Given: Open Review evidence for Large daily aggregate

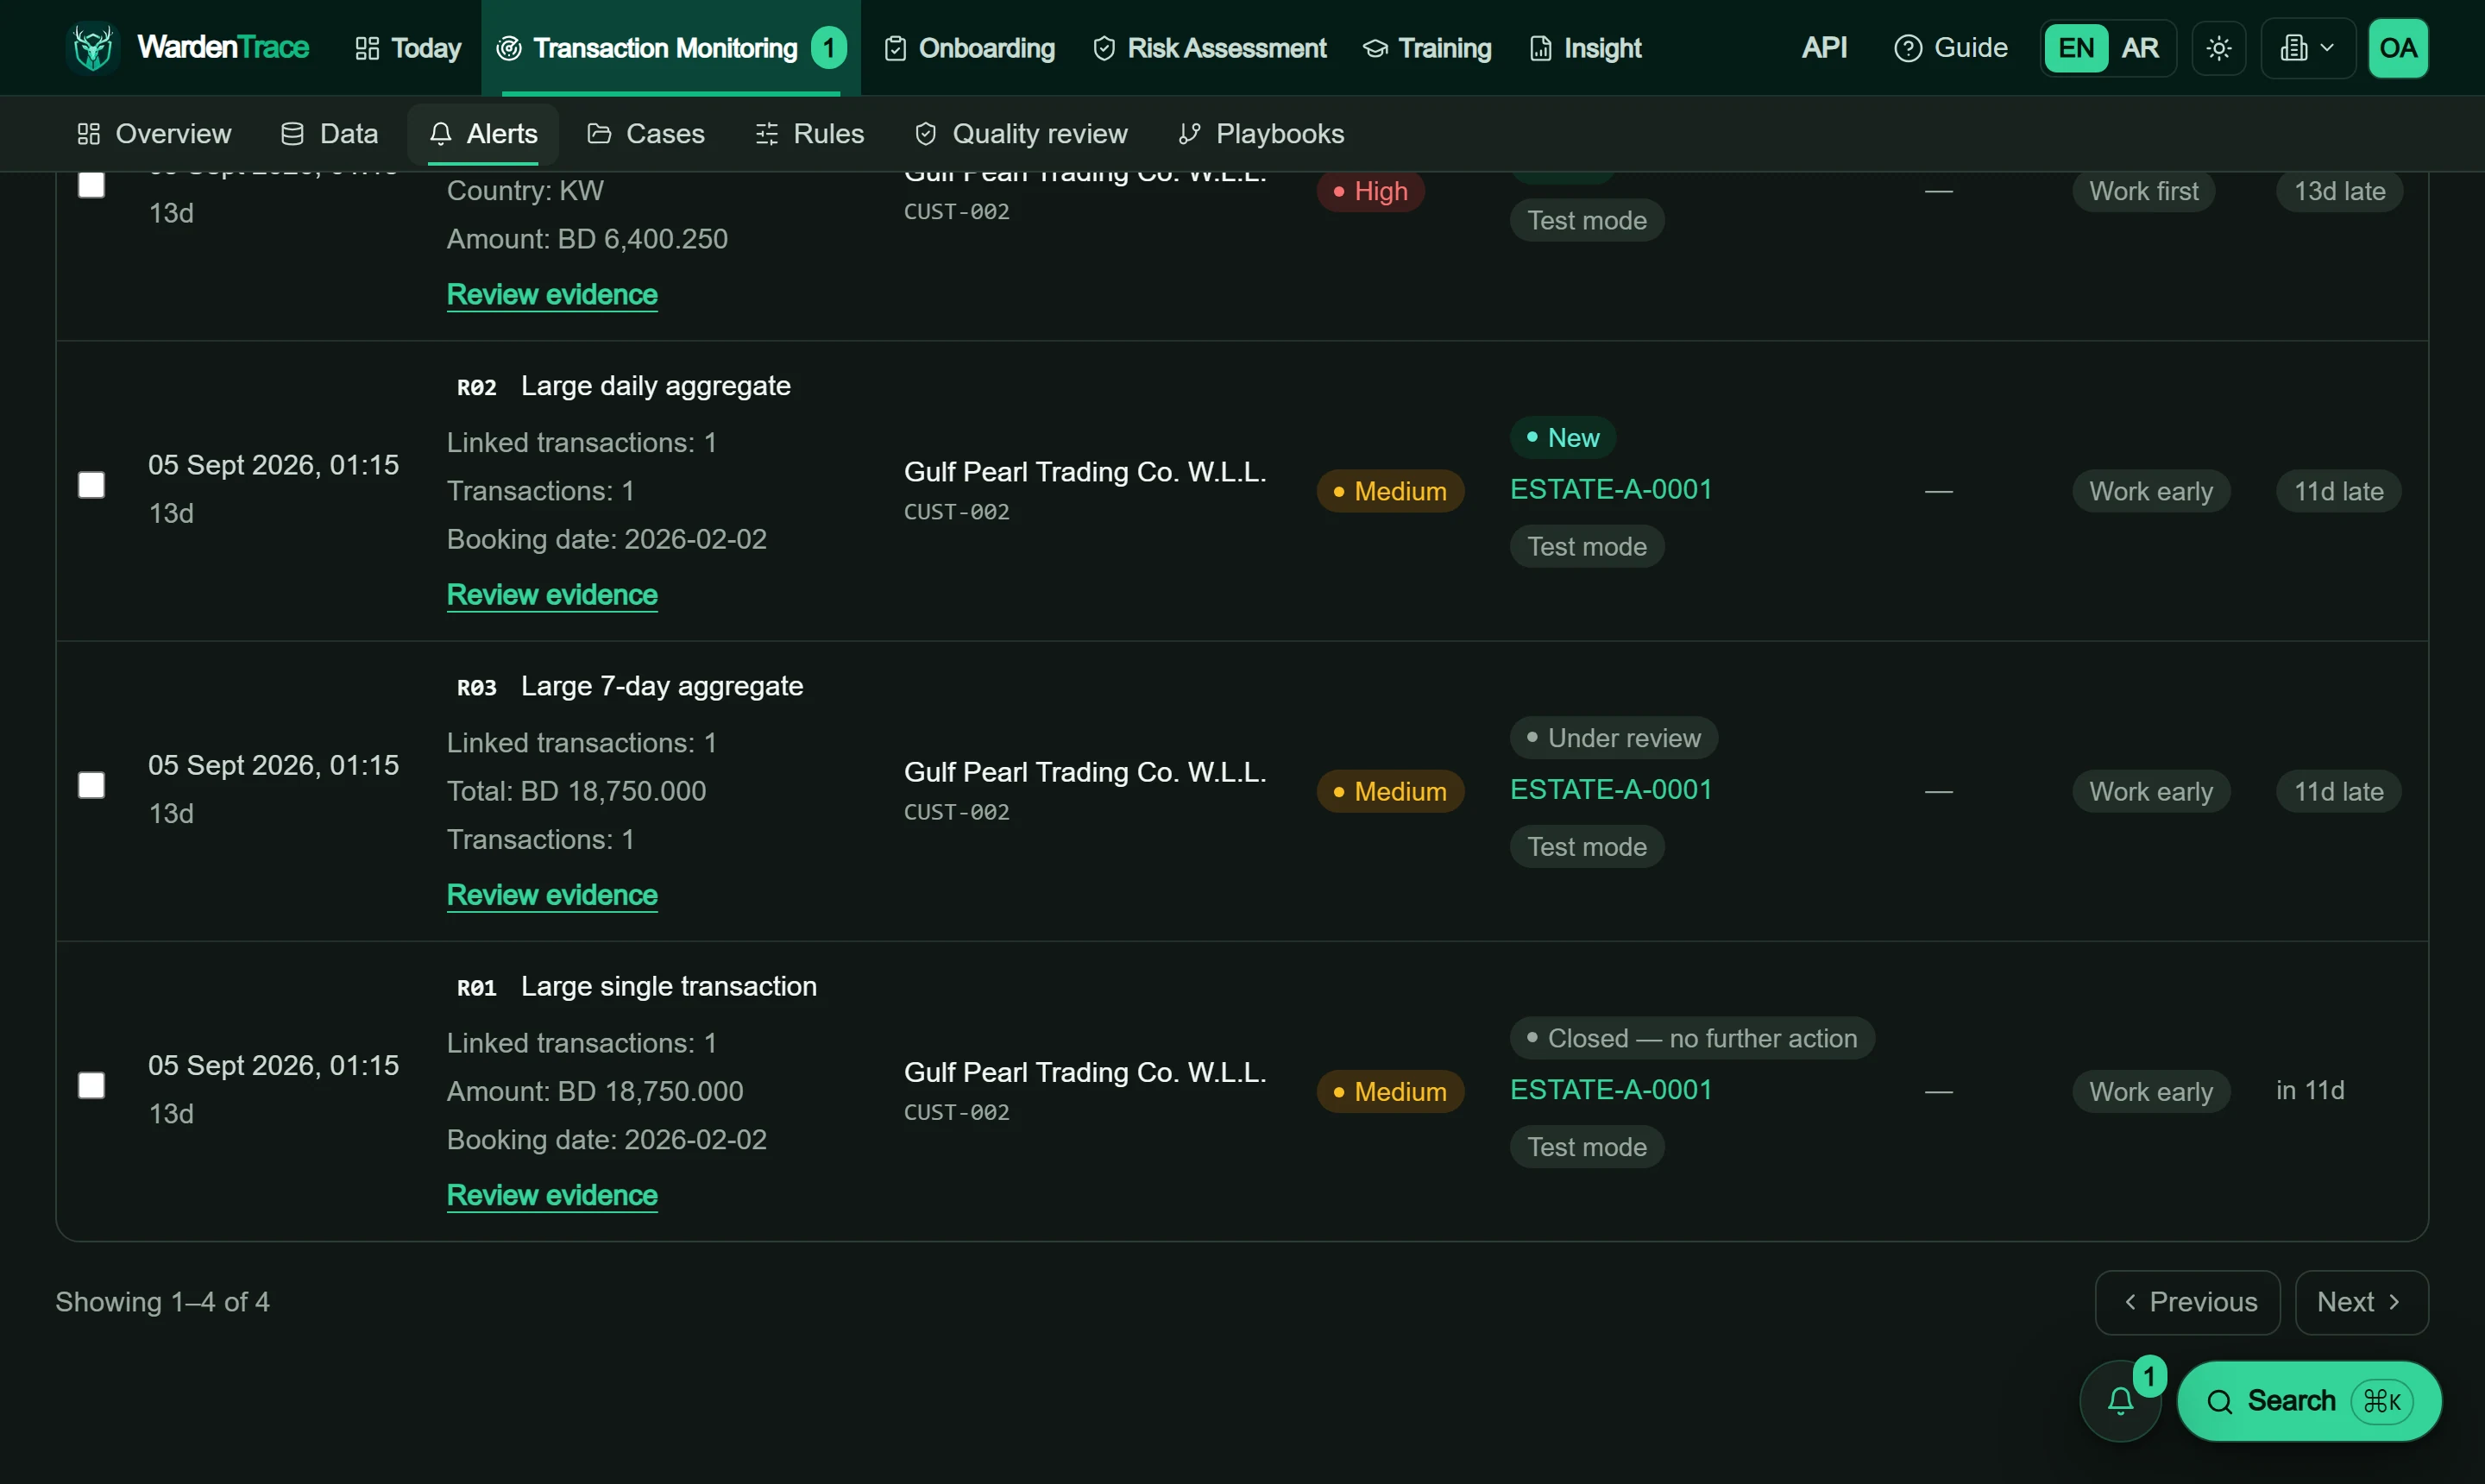Looking at the screenshot, I should [x=552, y=595].
